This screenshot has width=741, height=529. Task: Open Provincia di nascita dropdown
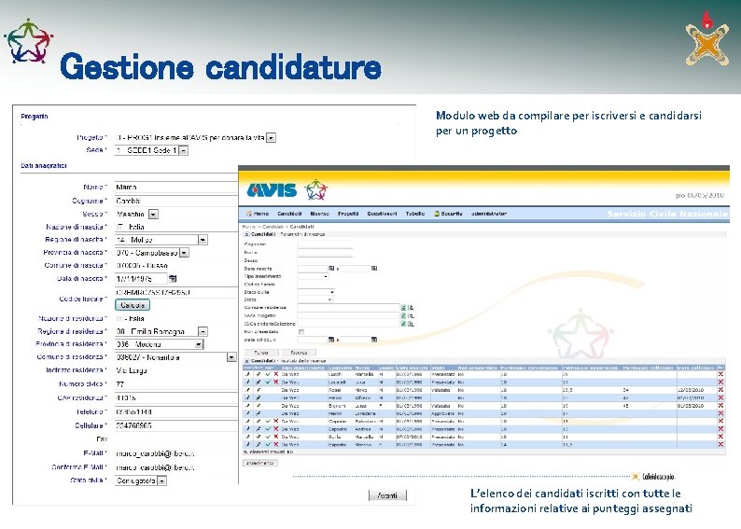(184, 253)
